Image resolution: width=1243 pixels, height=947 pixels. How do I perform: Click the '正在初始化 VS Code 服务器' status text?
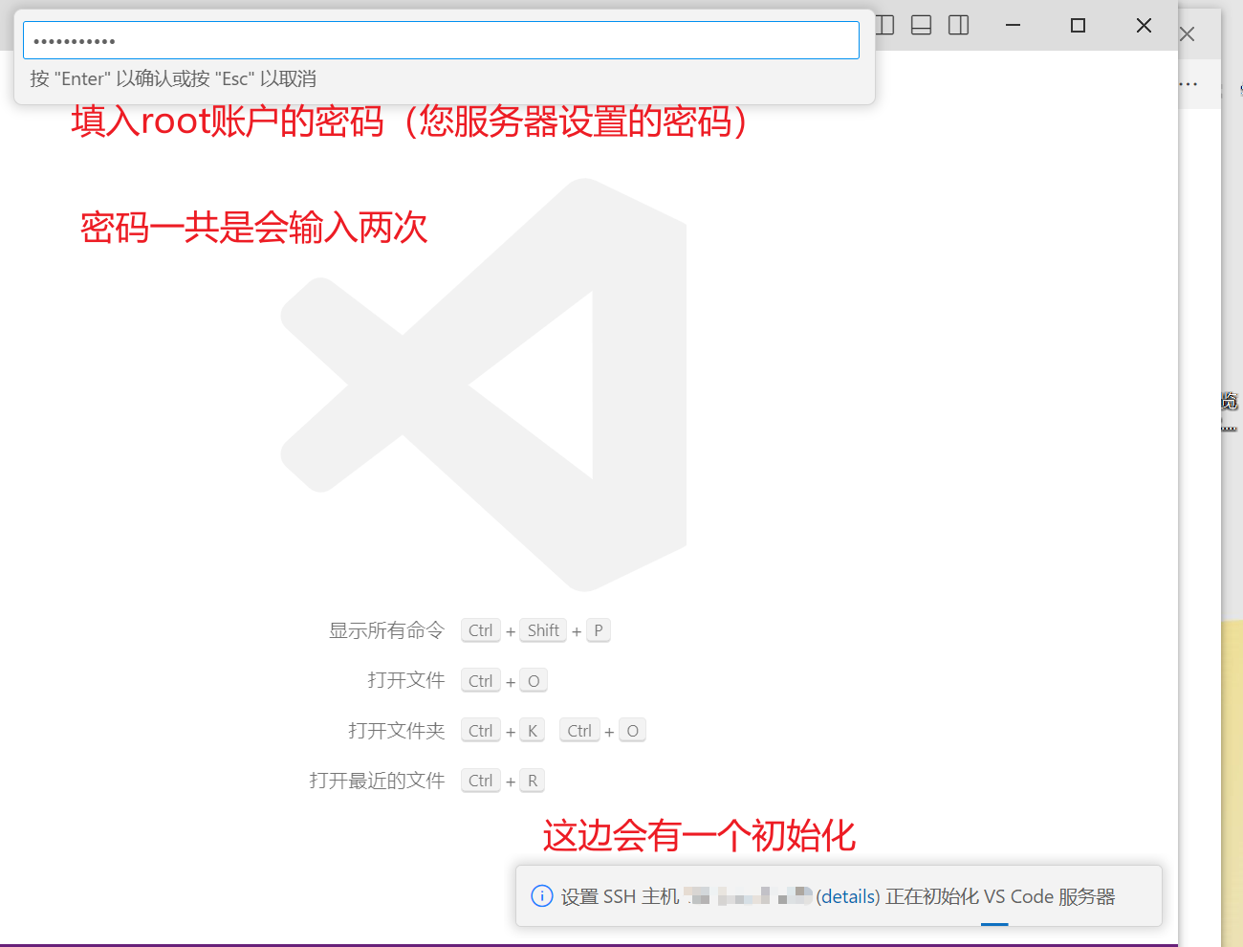tap(1000, 896)
